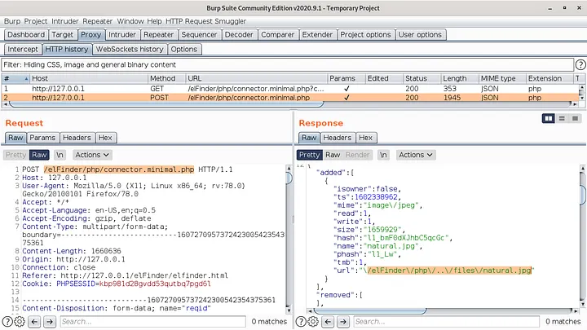This screenshot has height=330, width=587.
Task: Switch Response view to Pretty
Action: (309, 155)
